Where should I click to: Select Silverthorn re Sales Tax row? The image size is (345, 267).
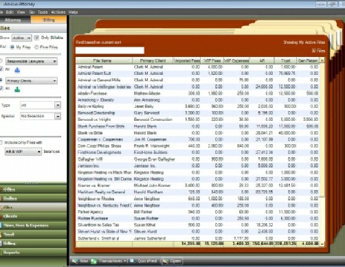198,225
